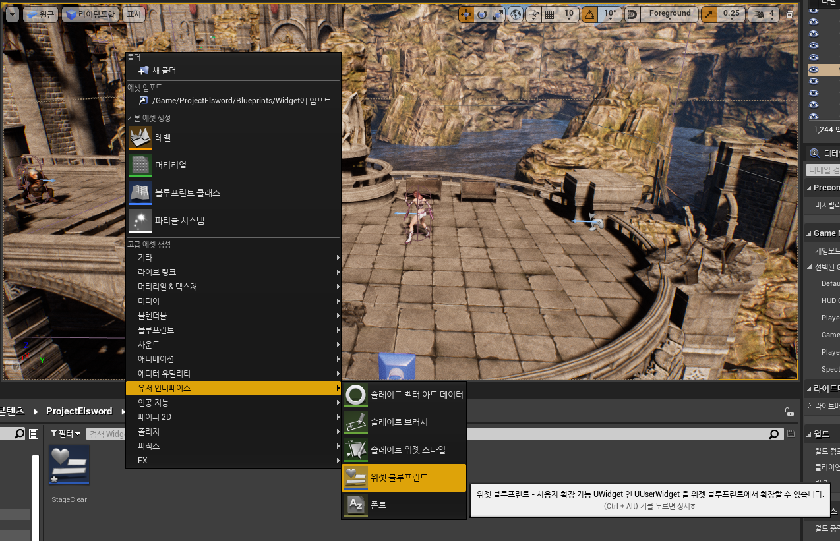Screen dimensions: 840x541
Task: Select 슬레이트 브러시 menu entry
Action: 404,422
